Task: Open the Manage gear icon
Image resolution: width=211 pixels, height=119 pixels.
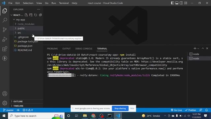Action: point(5,103)
